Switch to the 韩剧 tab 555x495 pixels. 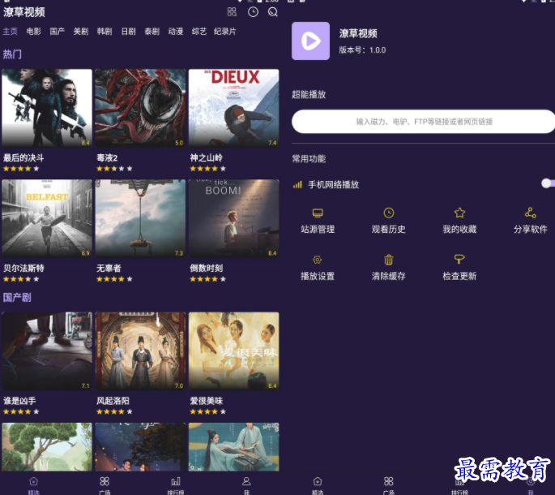click(105, 31)
